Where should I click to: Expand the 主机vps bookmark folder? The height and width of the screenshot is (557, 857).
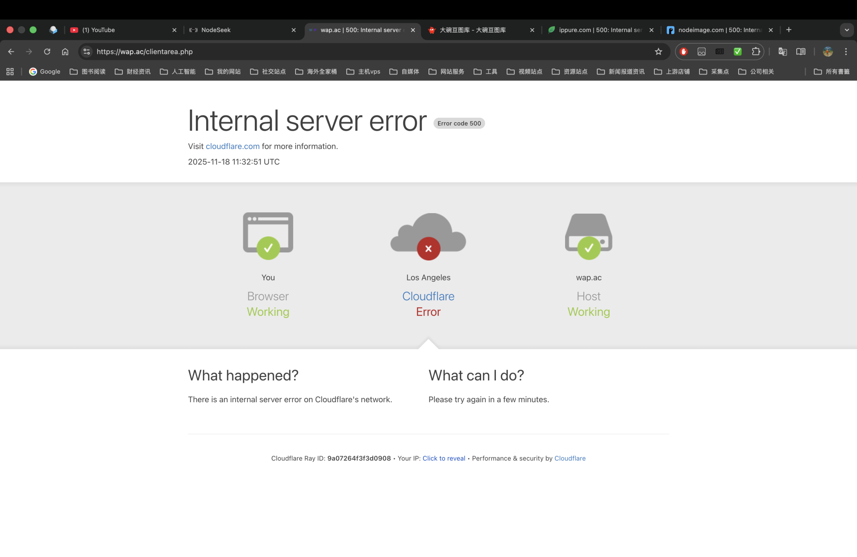pos(363,71)
